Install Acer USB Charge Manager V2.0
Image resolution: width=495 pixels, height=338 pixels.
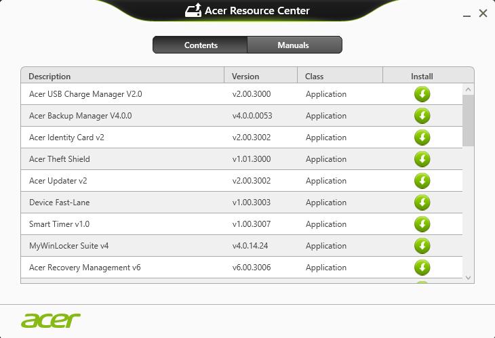[x=422, y=94]
